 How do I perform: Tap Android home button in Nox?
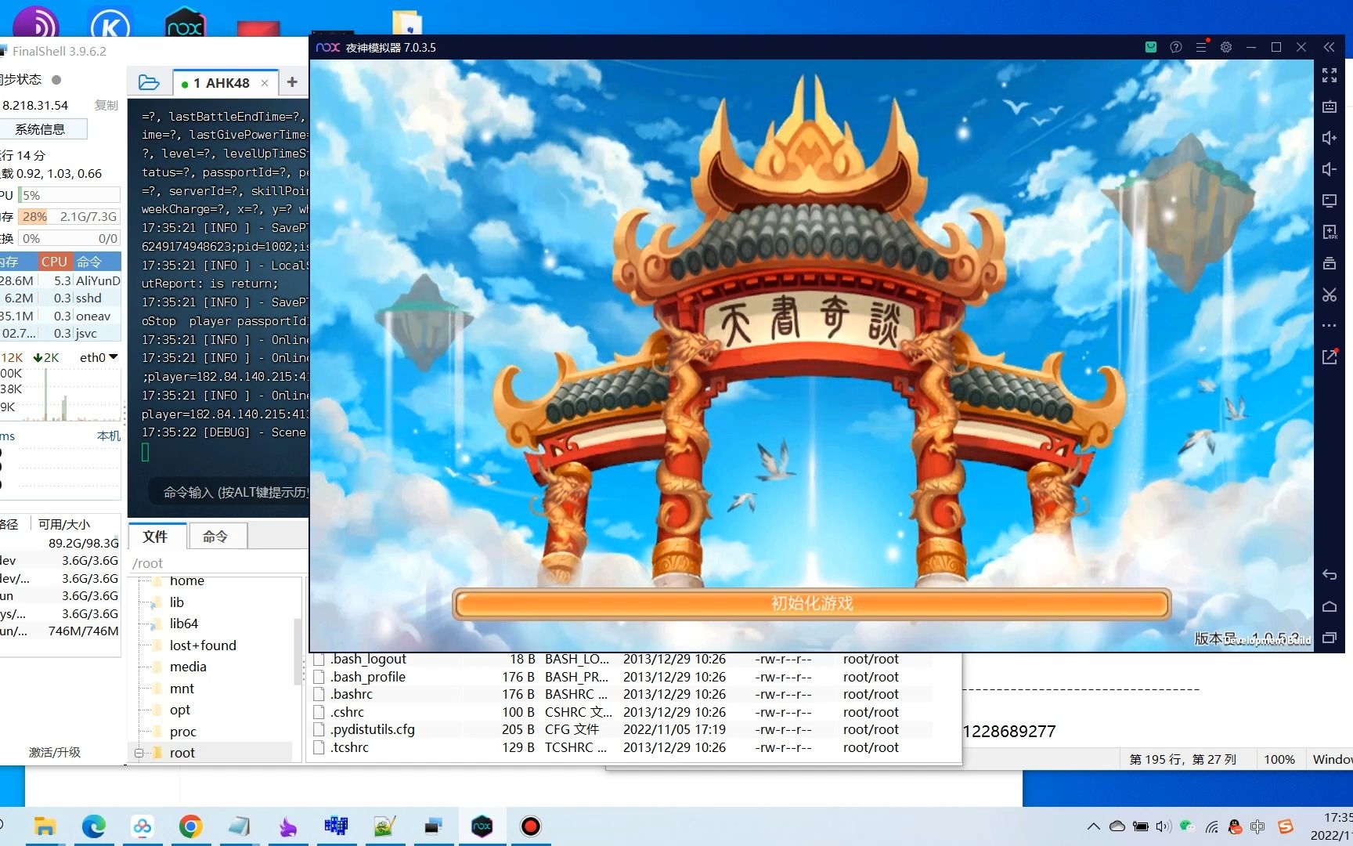click(1330, 606)
